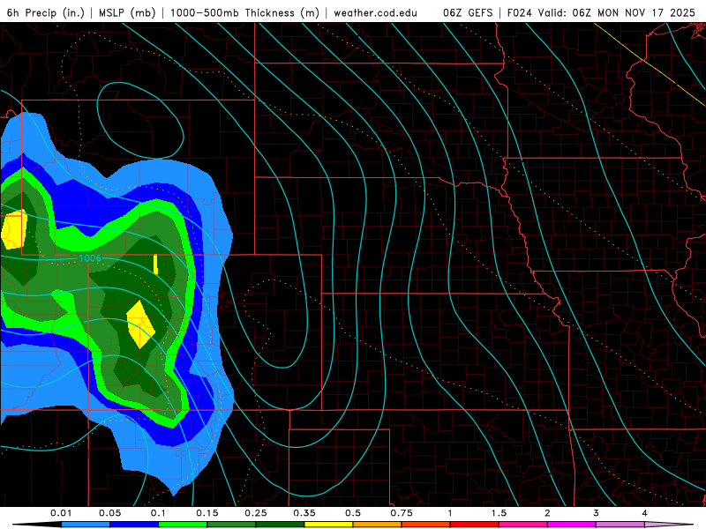Viewport: 706px width, 529px height.
Task: Click the '6h Precip (in.)' header label
Action: coord(46,12)
